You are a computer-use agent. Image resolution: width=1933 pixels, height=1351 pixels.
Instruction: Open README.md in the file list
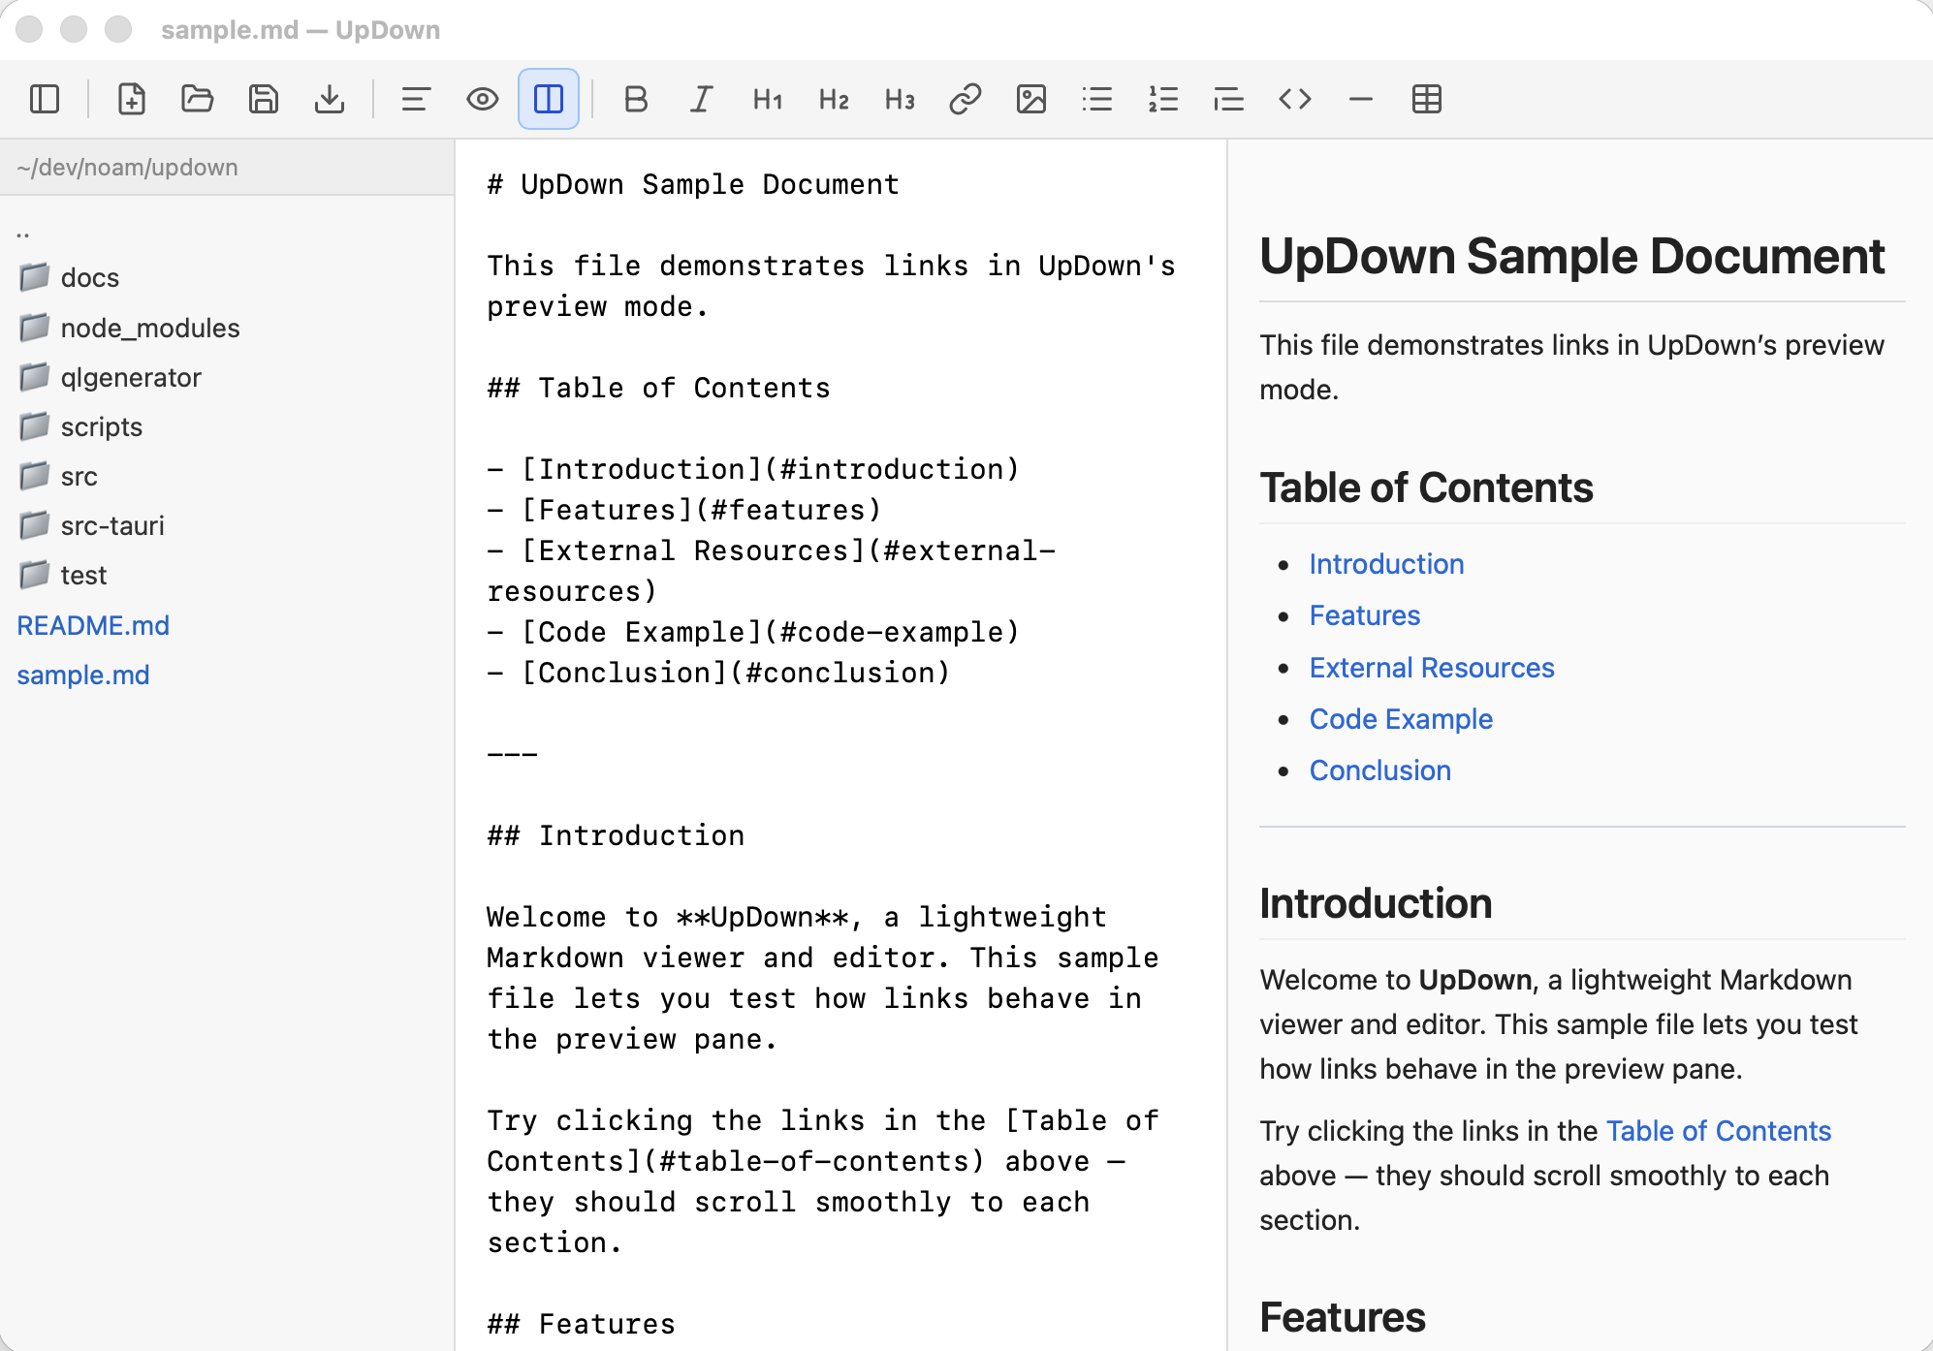coord(93,625)
